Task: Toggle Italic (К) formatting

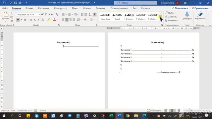Action: tap(21, 20)
